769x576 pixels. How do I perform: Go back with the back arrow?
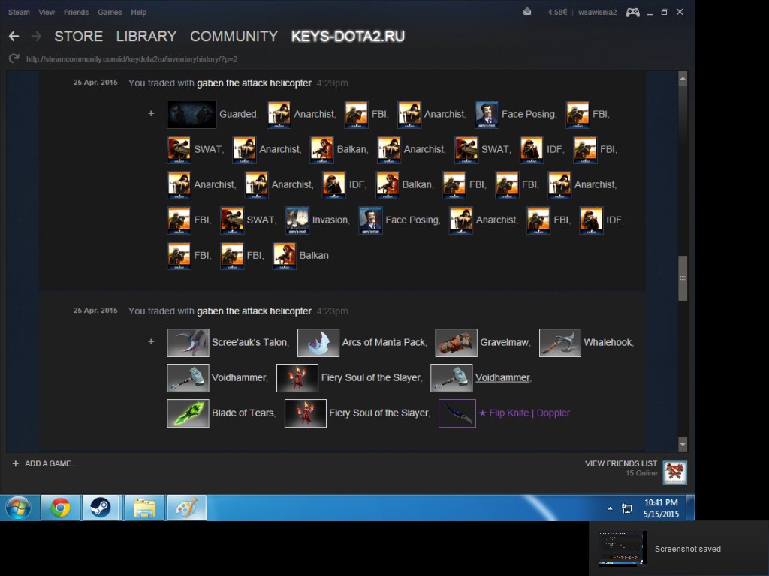[x=14, y=36]
